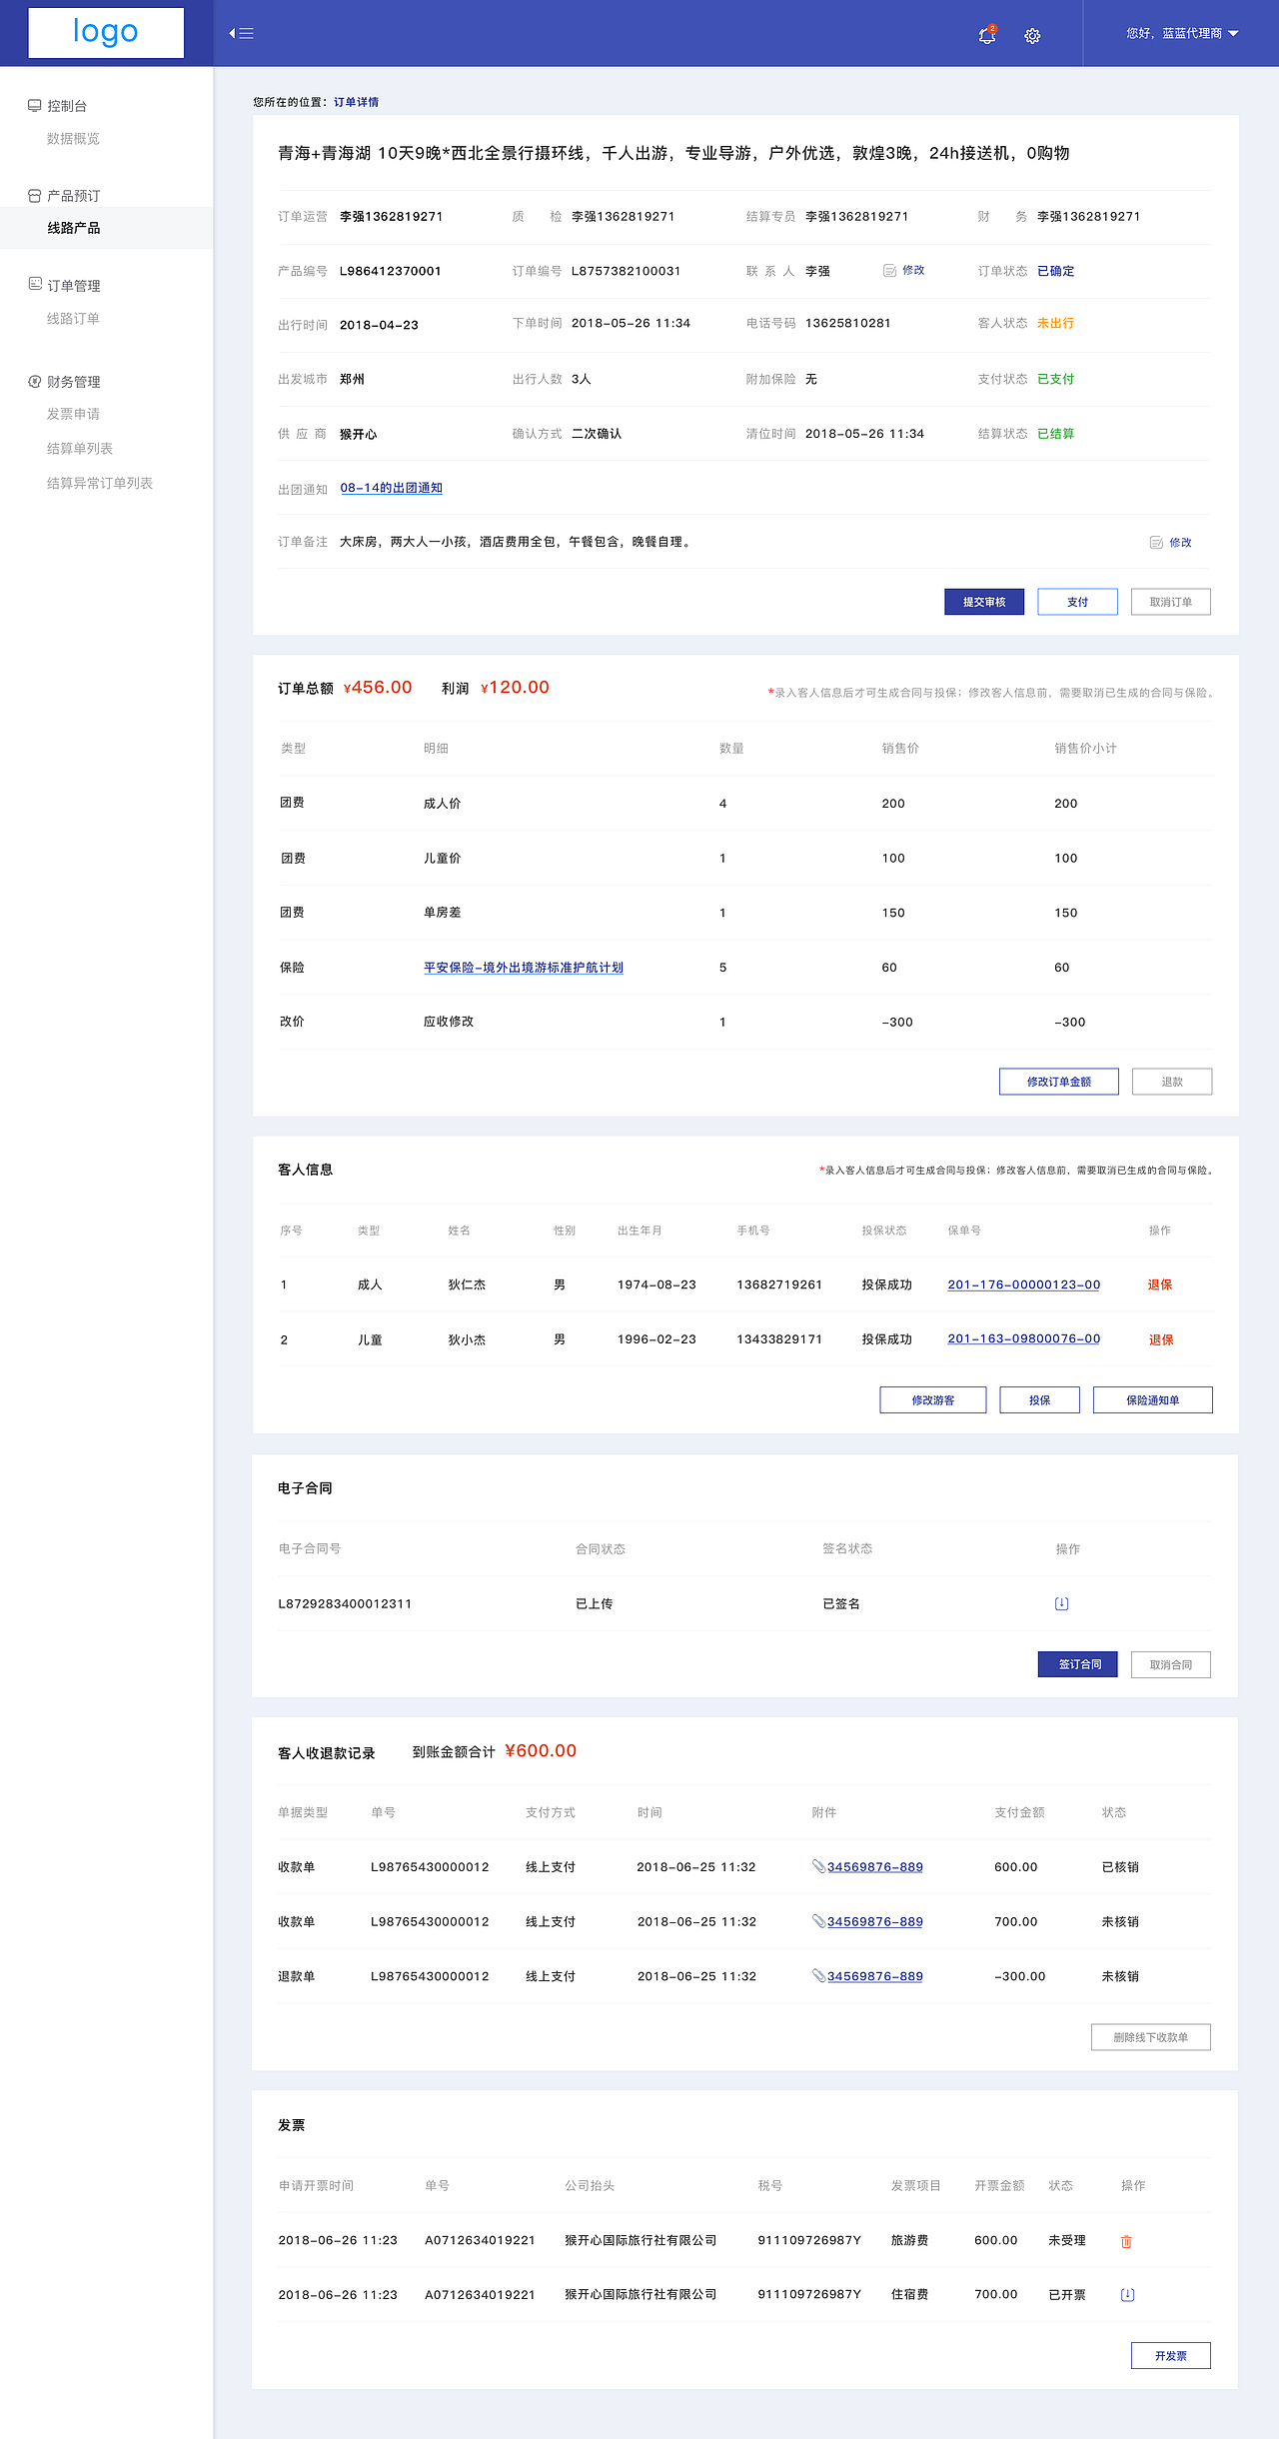1279x2439 pixels.
Task: Open 平安保险-境外出境游标准护航计划 link
Action: pos(524,968)
